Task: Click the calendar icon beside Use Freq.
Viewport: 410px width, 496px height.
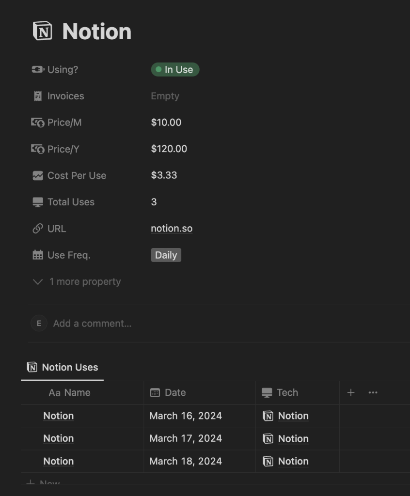Action: (x=38, y=255)
